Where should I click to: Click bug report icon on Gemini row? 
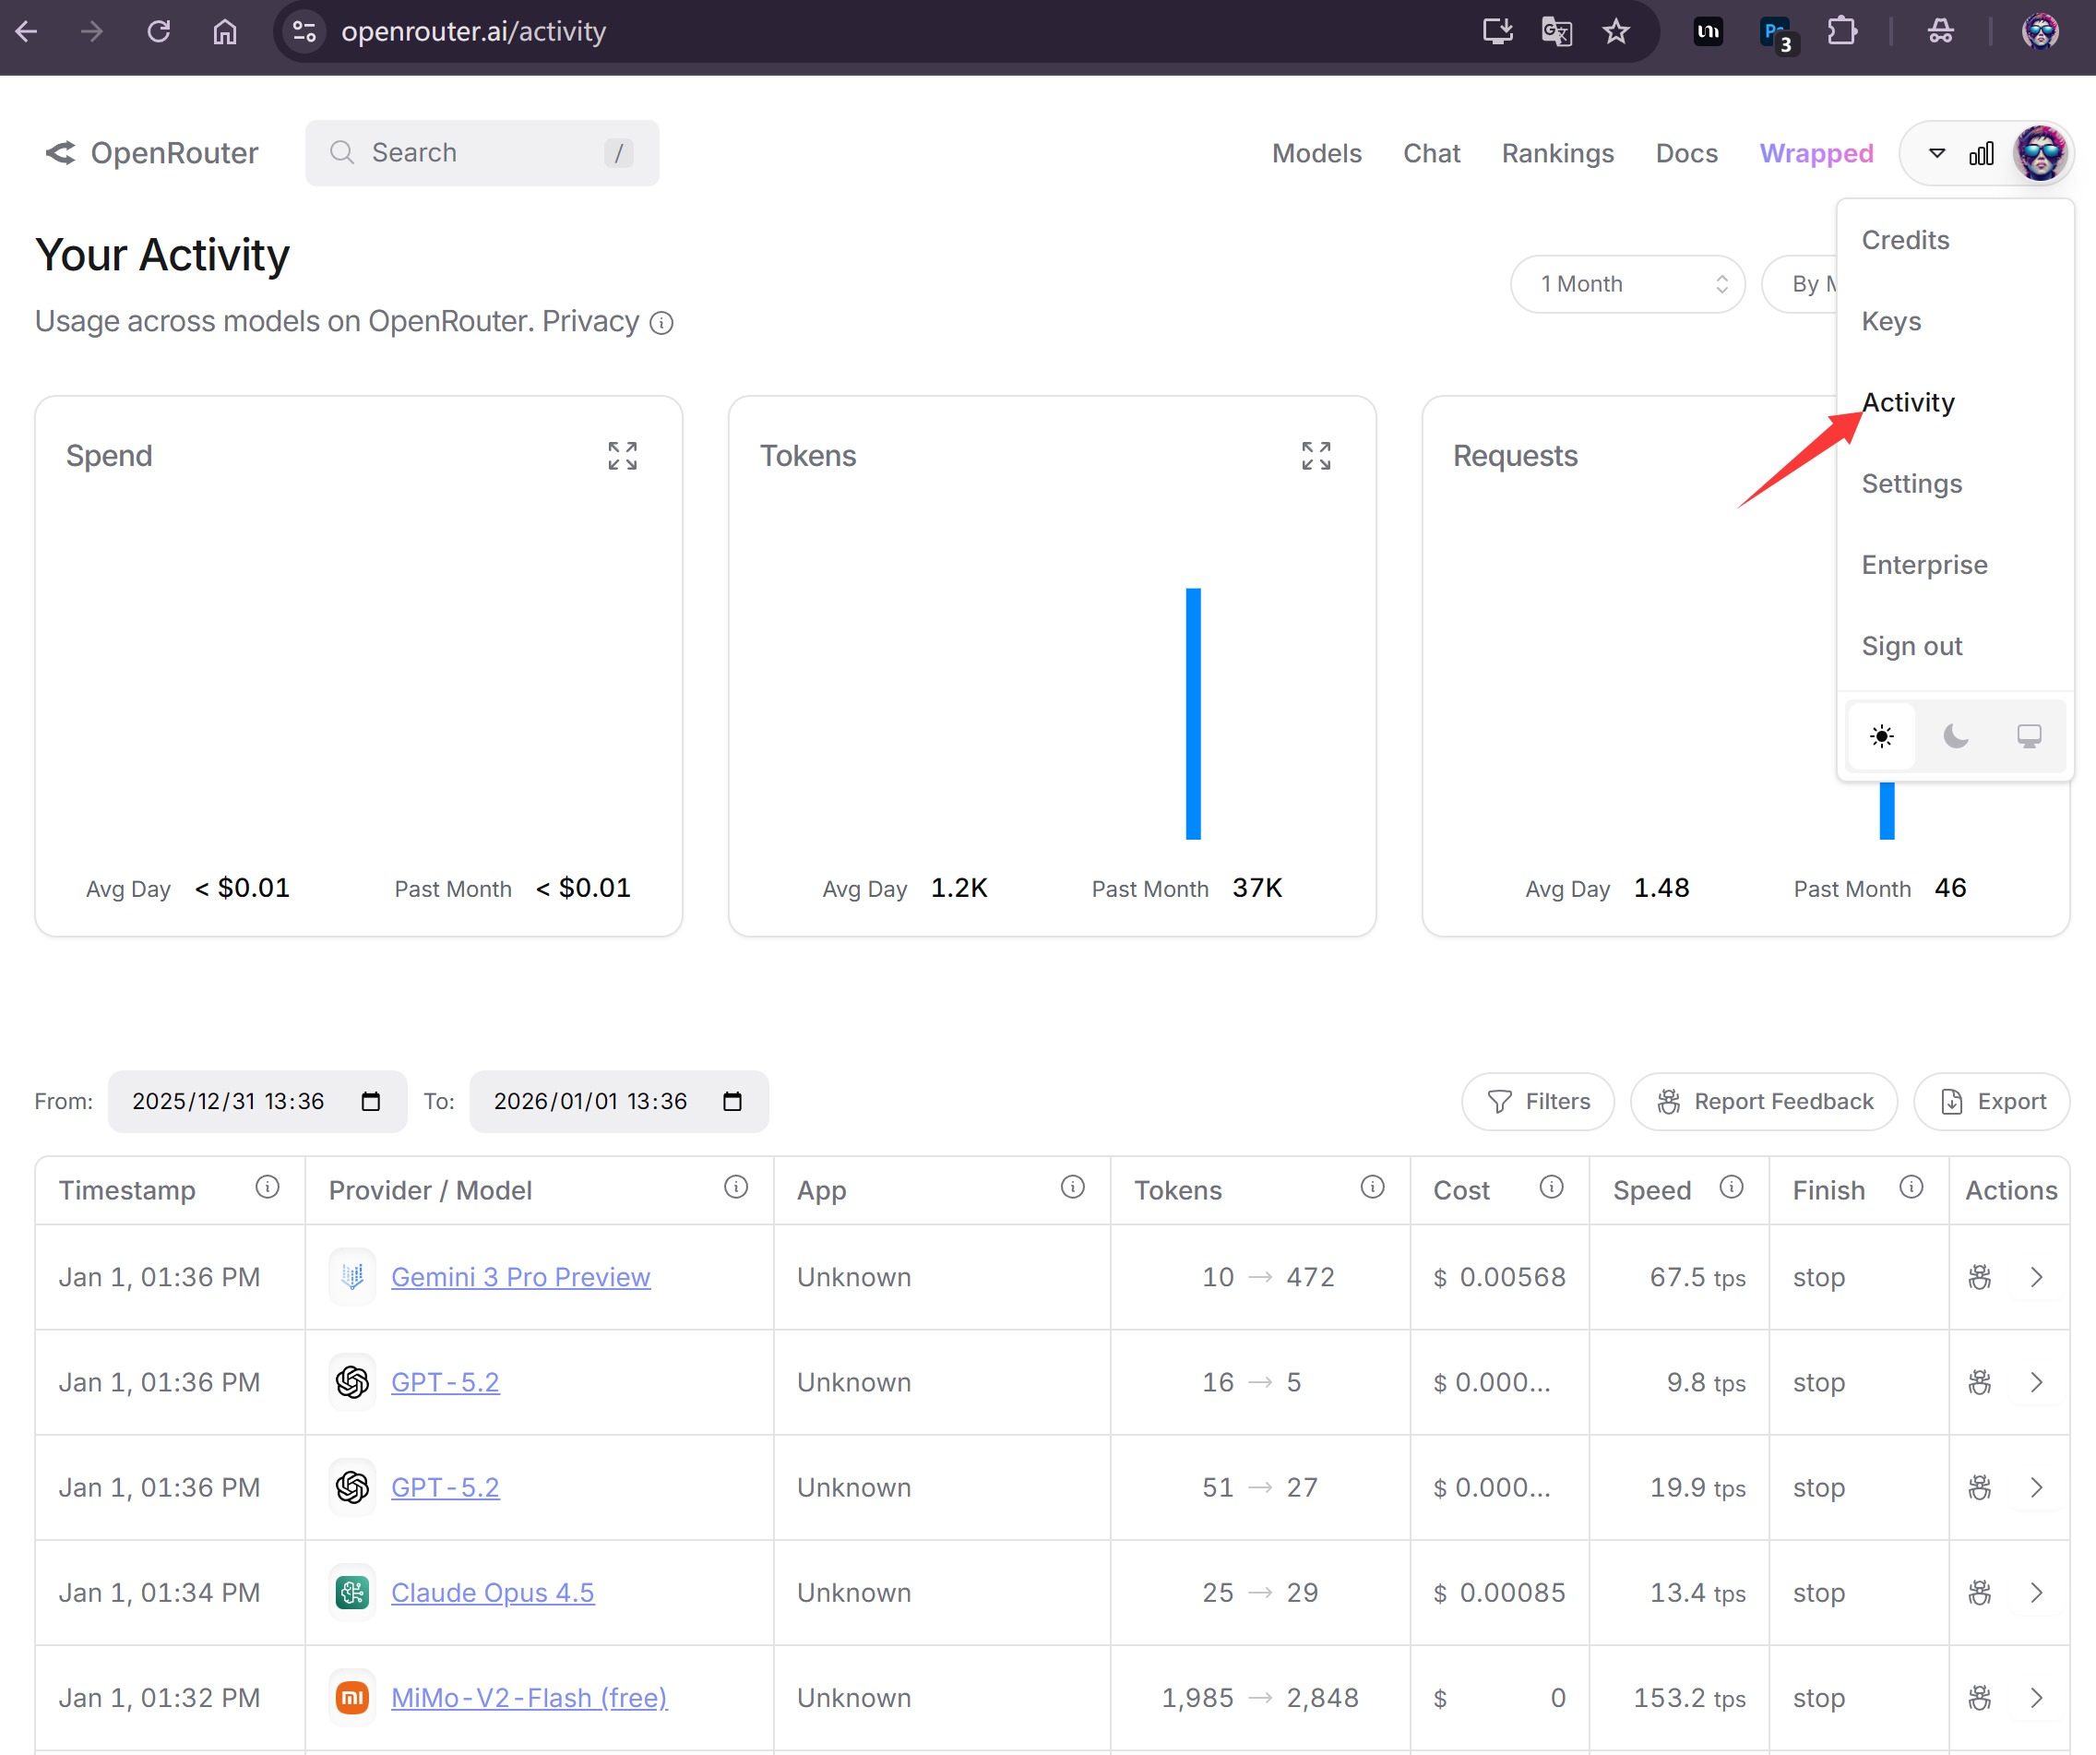click(x=1979, y=1277)
